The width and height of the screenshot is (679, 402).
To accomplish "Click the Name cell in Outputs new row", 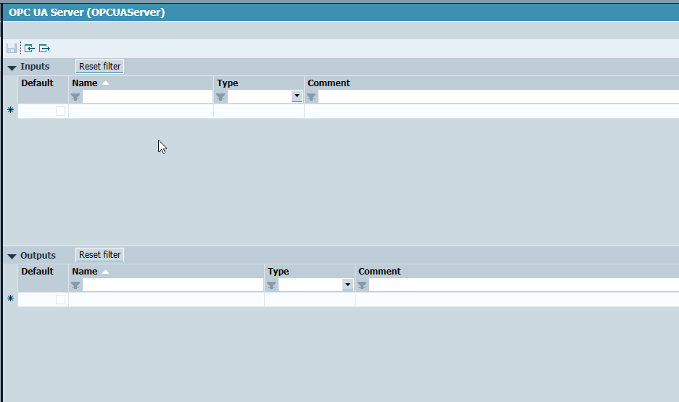I will click(166, 300).
